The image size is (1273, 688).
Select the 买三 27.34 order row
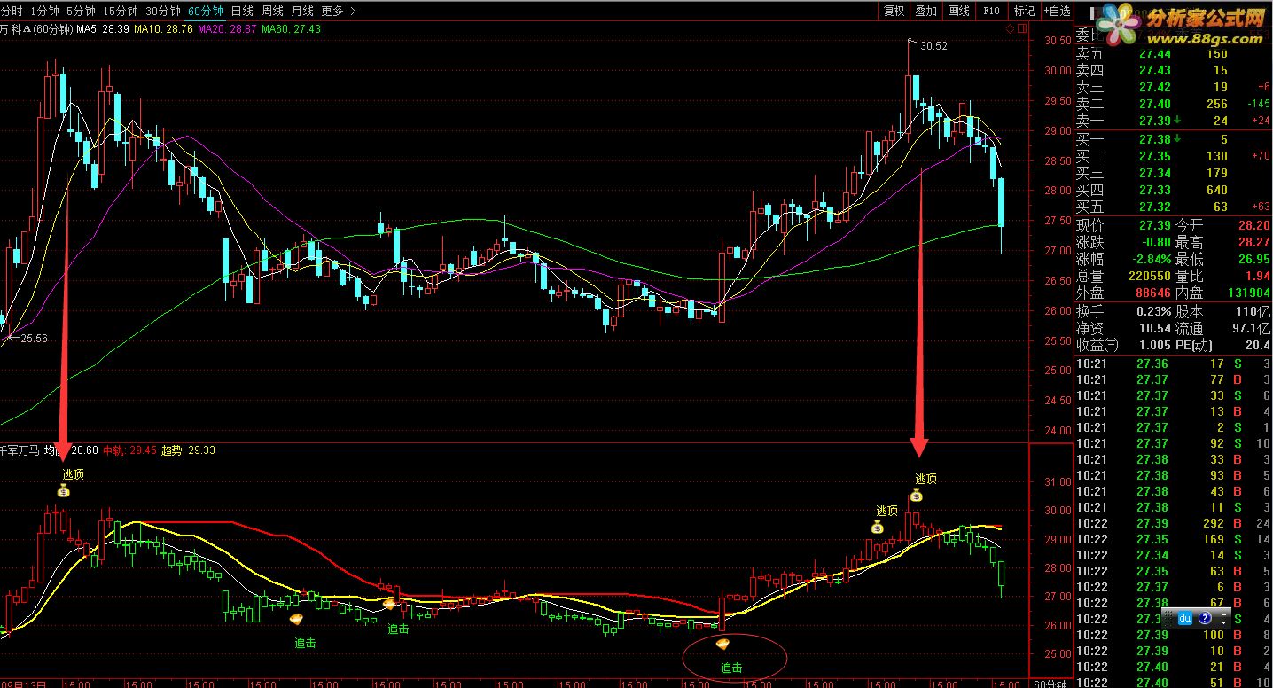coord(1174,173)
